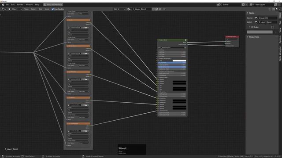Unlink the material with the X icon

160,9
